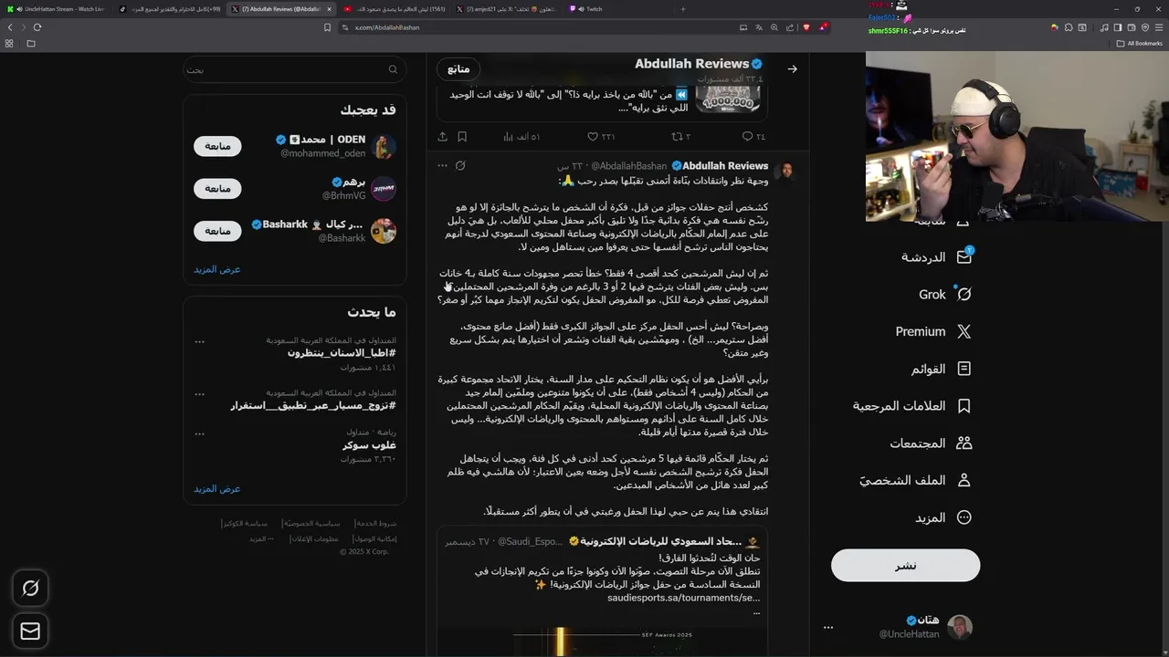The image size is (1169, 657).
Task: View analytics of the post with ٥١ ألف views
Action: [x=521, y=137]
